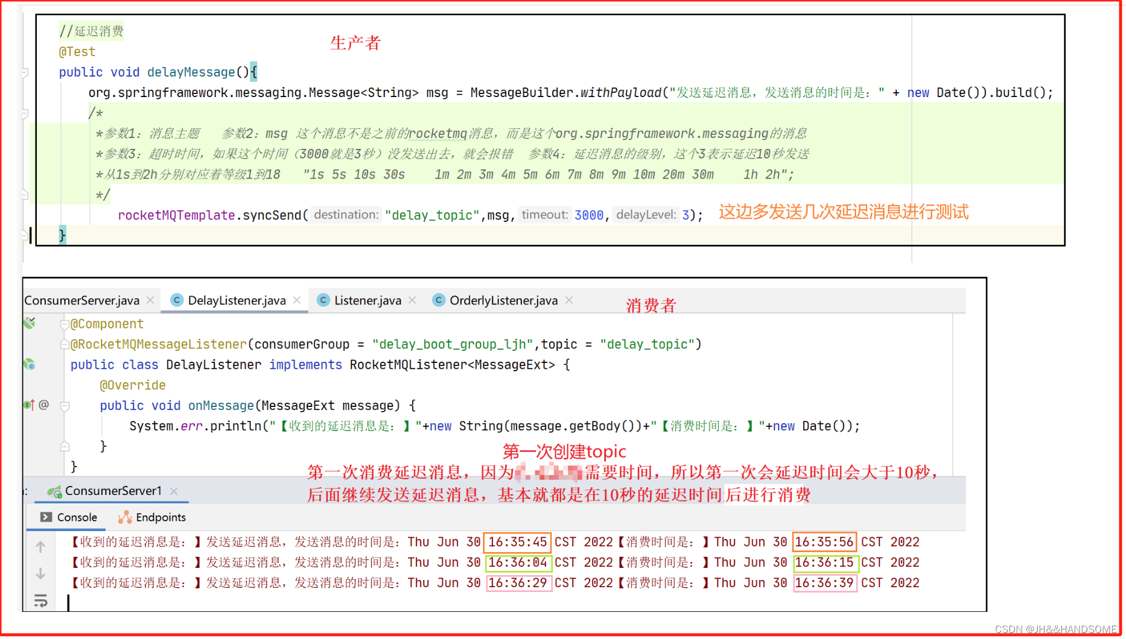Viewport: 1126px width, 639px height.
Task: Click the block comment end fold marker
Action: [25, 195]
